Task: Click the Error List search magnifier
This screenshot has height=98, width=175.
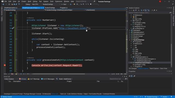Action: point(126,79)
